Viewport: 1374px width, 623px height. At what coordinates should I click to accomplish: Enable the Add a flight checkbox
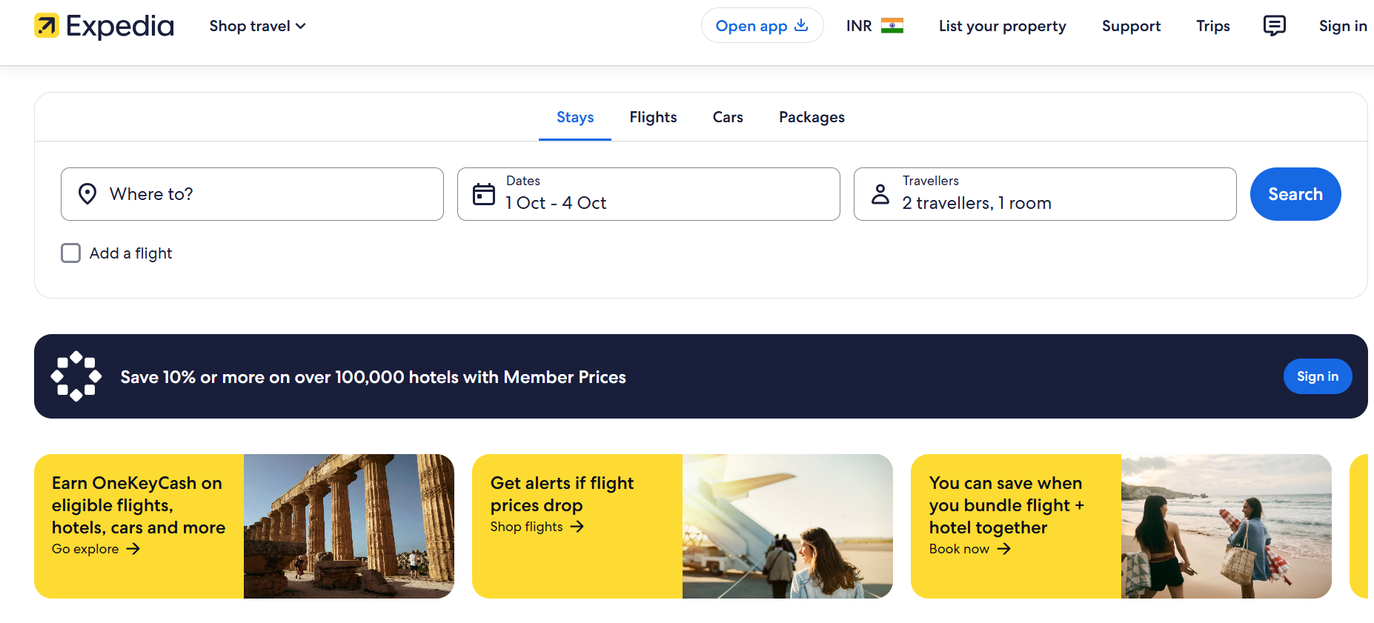tap(71, 253)
